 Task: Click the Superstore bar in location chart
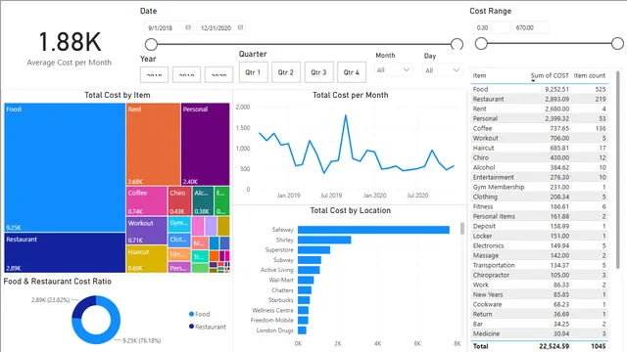[x=313, y=250]
